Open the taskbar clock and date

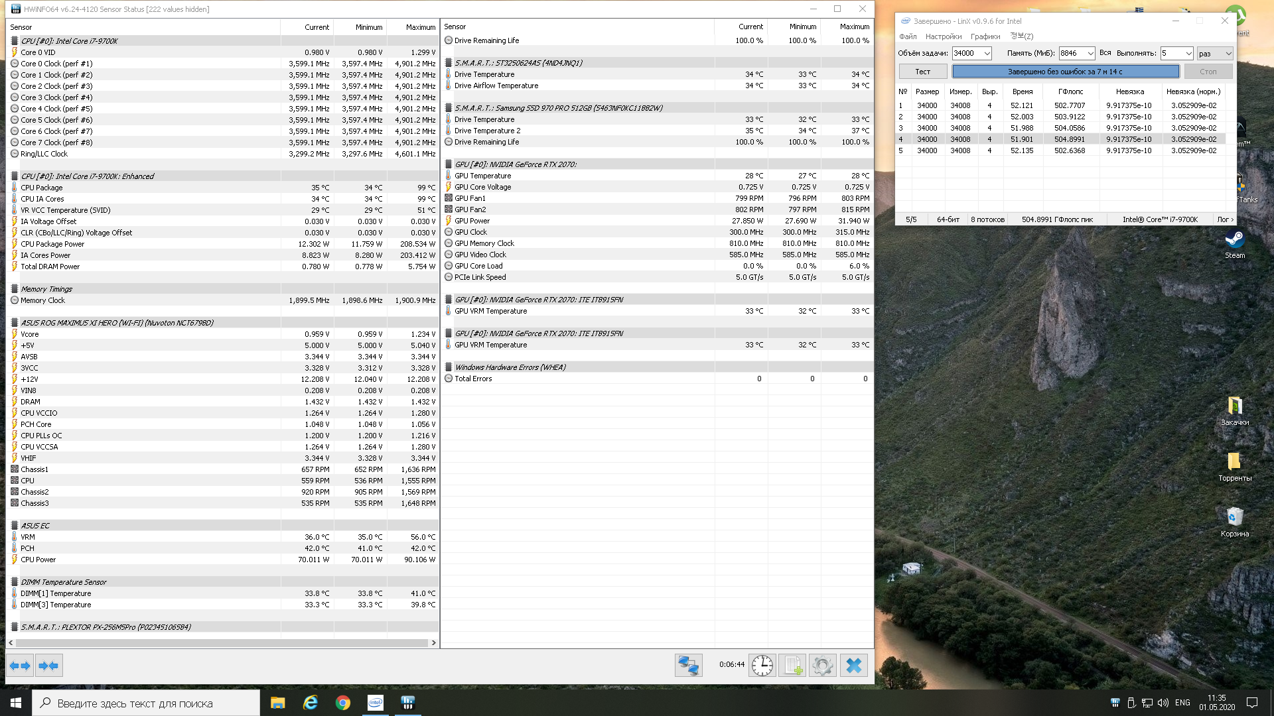(x=1217, y=703)
